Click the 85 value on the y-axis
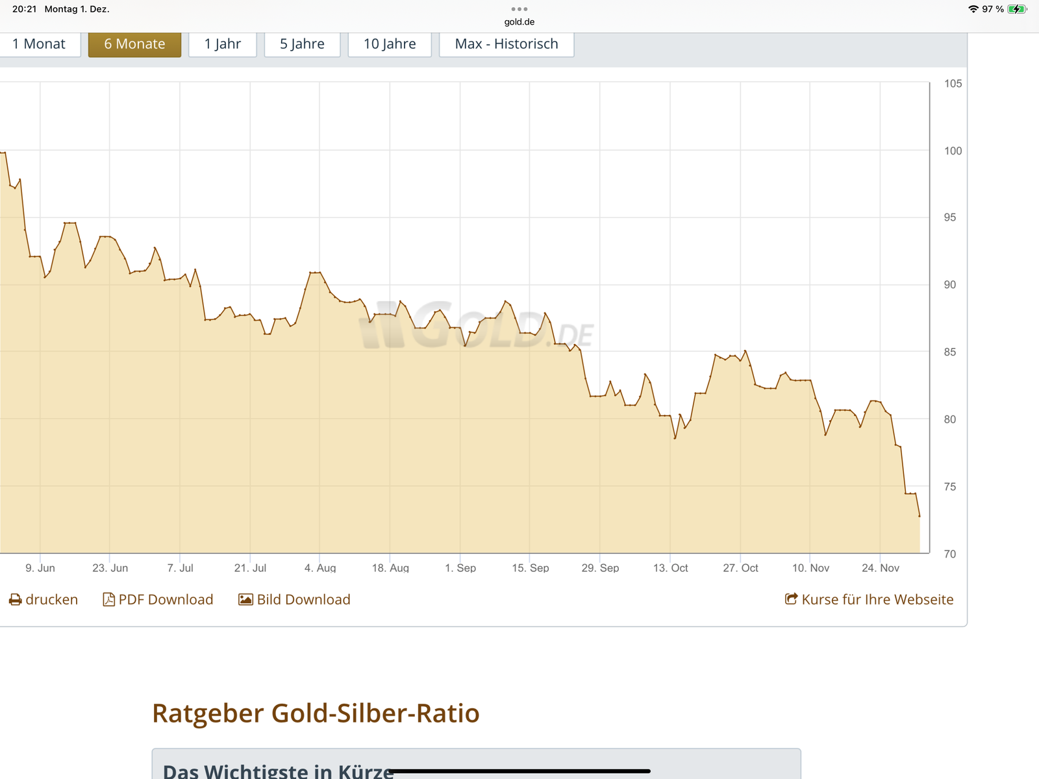Image resolution: width=1039 pixels, height=779 pixels. point(950,352)
